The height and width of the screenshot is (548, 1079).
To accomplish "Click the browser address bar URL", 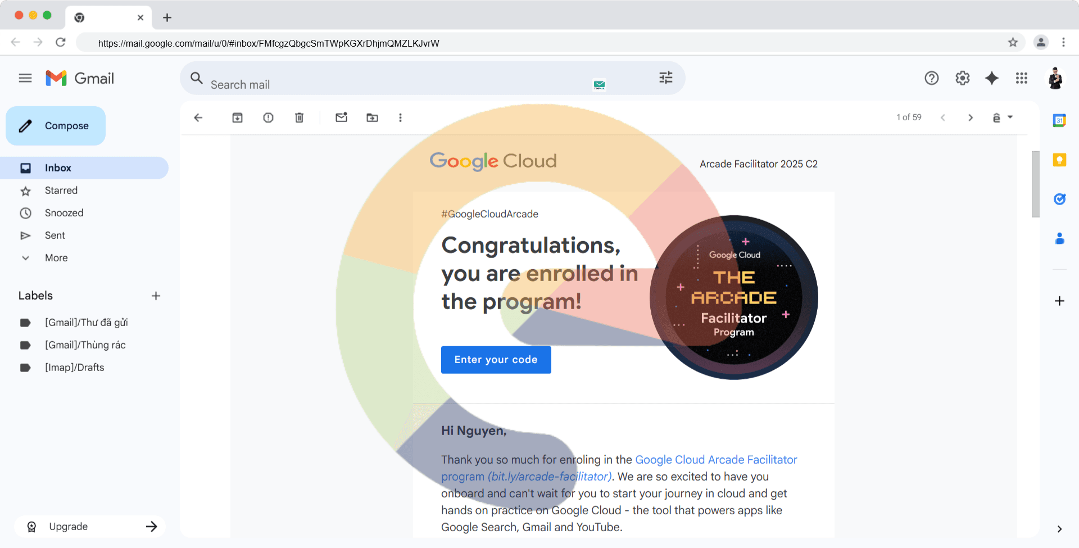I will [x=269, y=43].
